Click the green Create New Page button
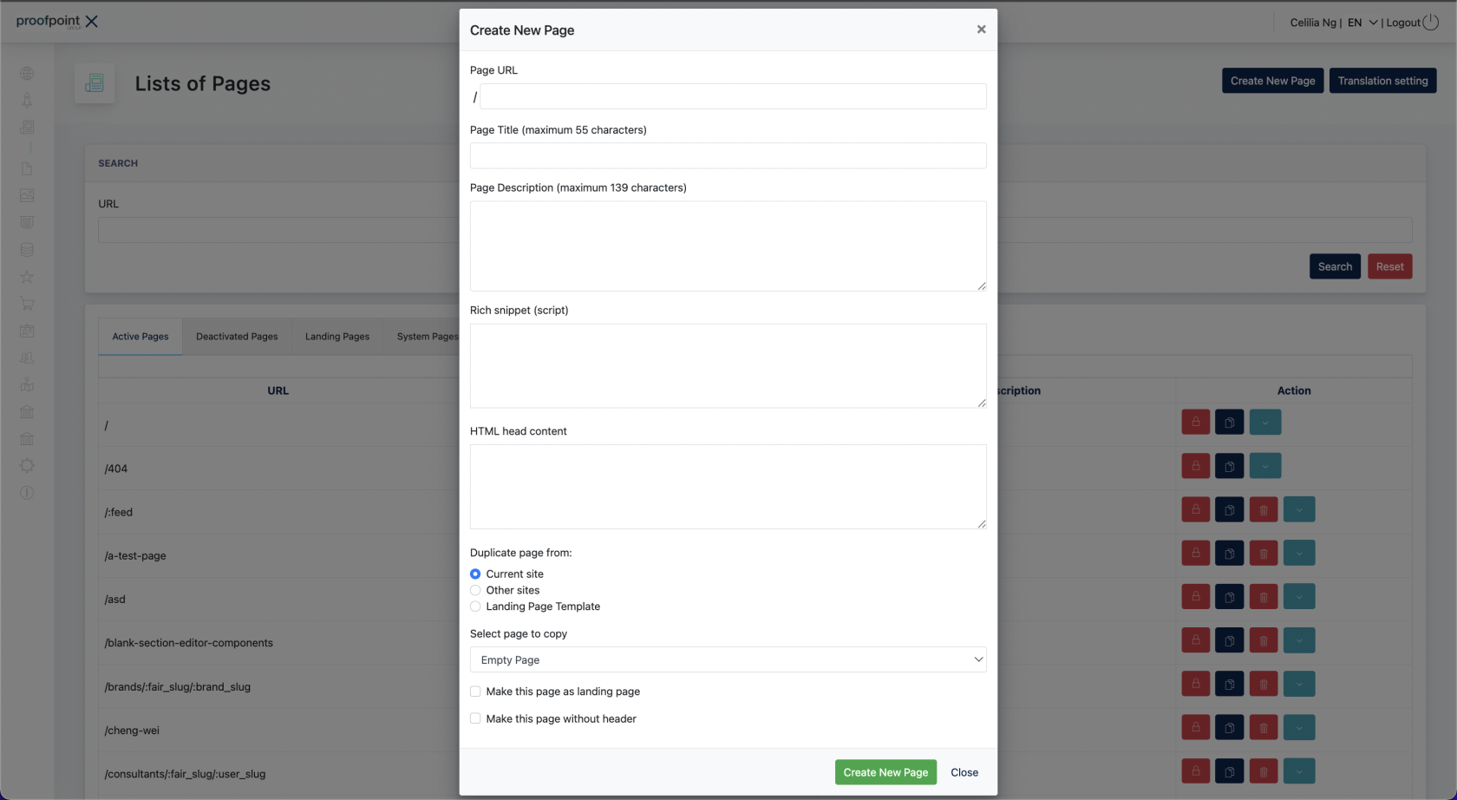 click(885, 772)
